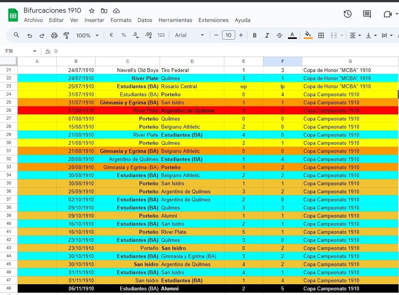The image size is (399, 295).
Task: Redo the last action
Action: (42, 35)
